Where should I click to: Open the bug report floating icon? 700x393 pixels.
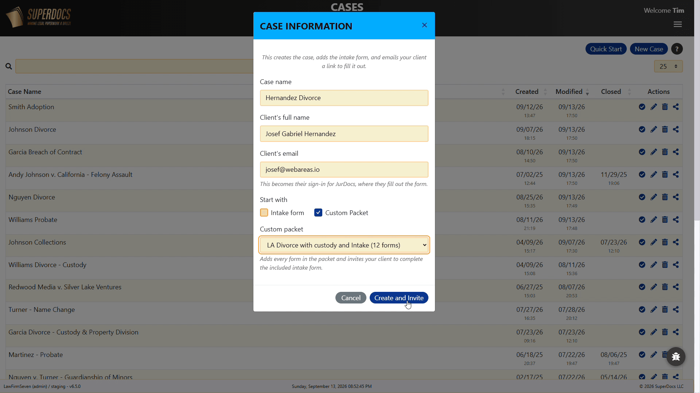(x=676, y=357)
